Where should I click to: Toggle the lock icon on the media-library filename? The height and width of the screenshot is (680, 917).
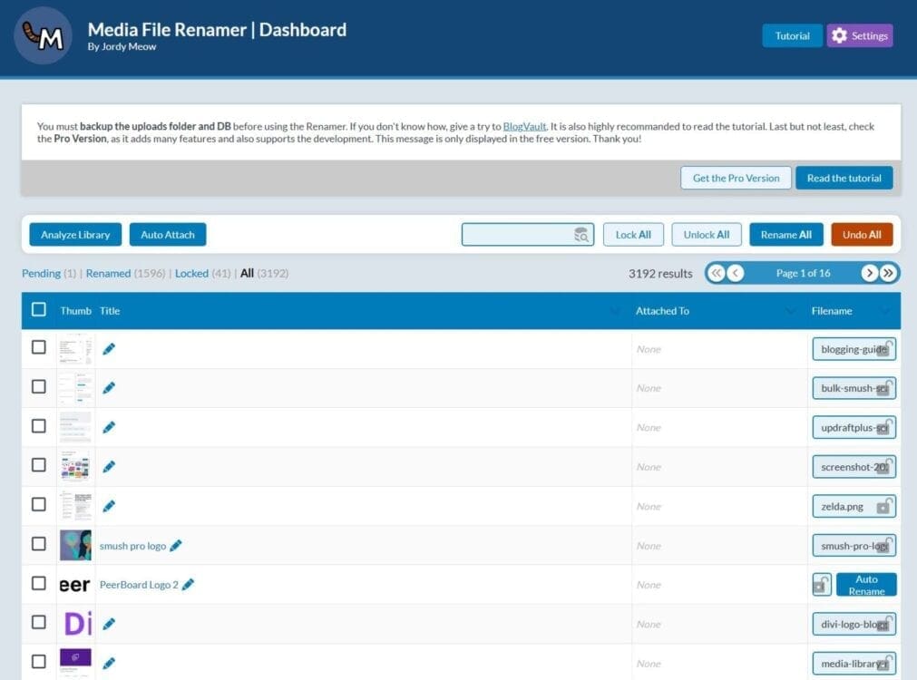tap(884, 663)
